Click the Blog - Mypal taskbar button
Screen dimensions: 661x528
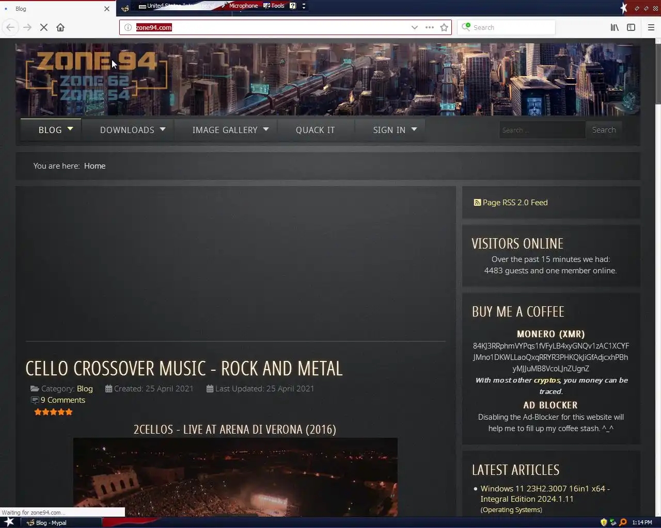[x=62, y=522]
